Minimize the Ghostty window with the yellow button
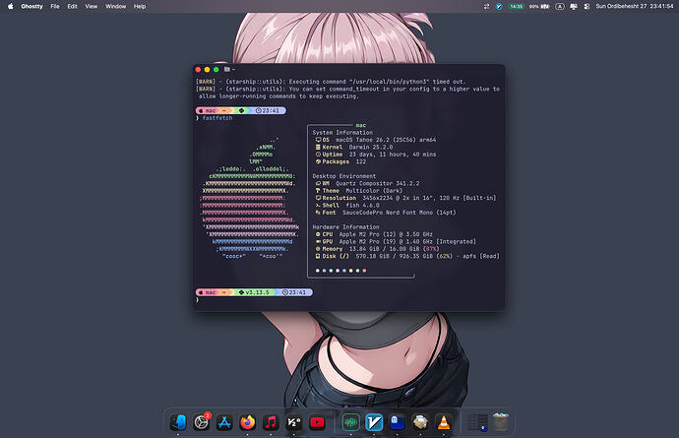679x438 pixels. (207, 69)
